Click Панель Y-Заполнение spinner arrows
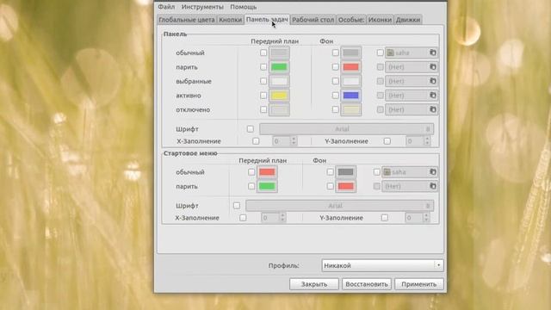The image size is (551, 310). tap(427, 141)
